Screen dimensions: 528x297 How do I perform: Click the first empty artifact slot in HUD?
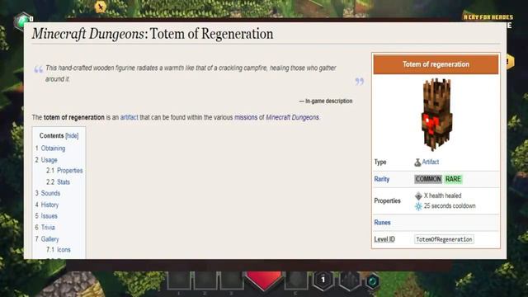(x=179, y=280)
